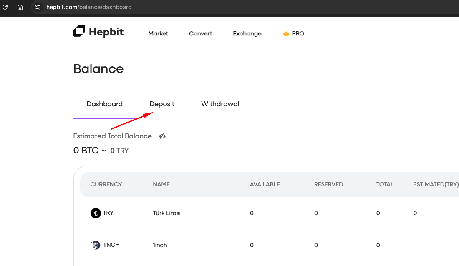Select the 1inch row name

click(160, 245)
